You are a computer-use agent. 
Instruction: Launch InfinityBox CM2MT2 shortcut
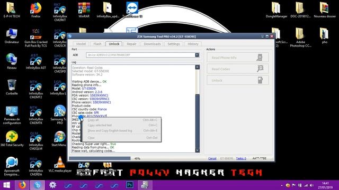(35, 89)
